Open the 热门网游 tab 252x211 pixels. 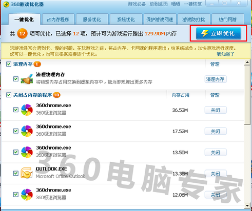pyautogui.click(x=228, y=19)
